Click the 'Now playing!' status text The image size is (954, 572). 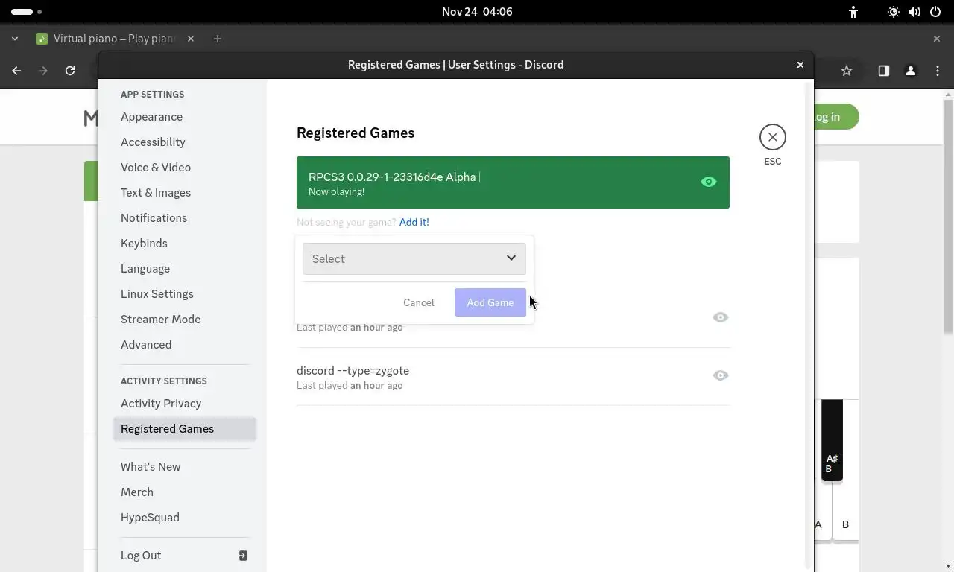click(x=336, y=192)
